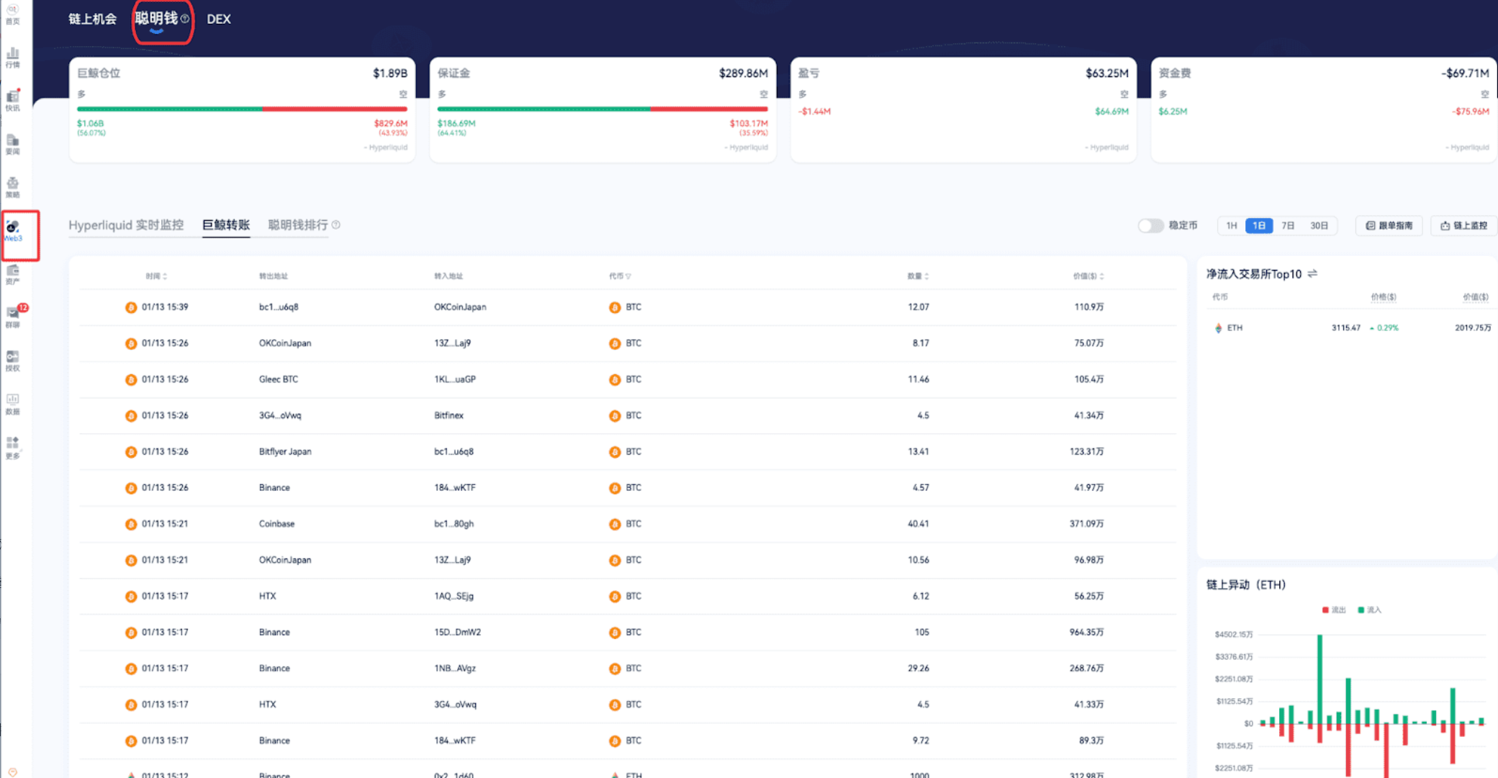
Task: Open the 快讯 news flash sidebar icon
Action: [13, 100]
